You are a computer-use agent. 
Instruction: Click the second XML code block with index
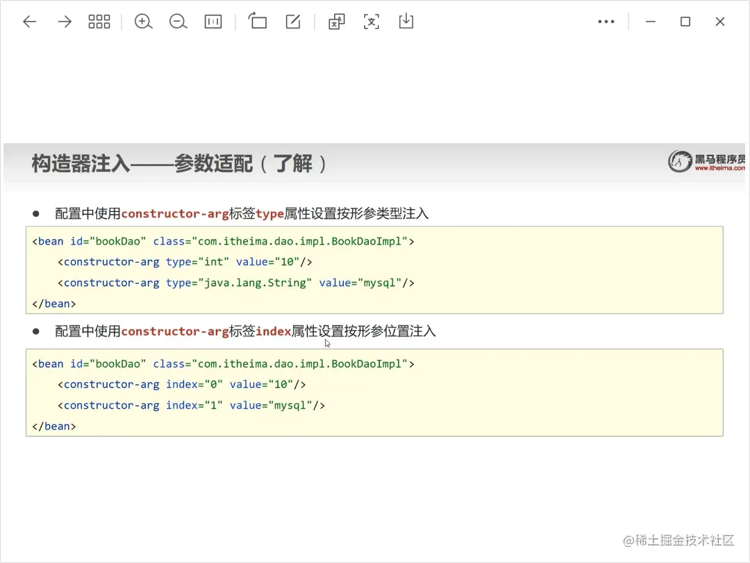tap(374, 394)
